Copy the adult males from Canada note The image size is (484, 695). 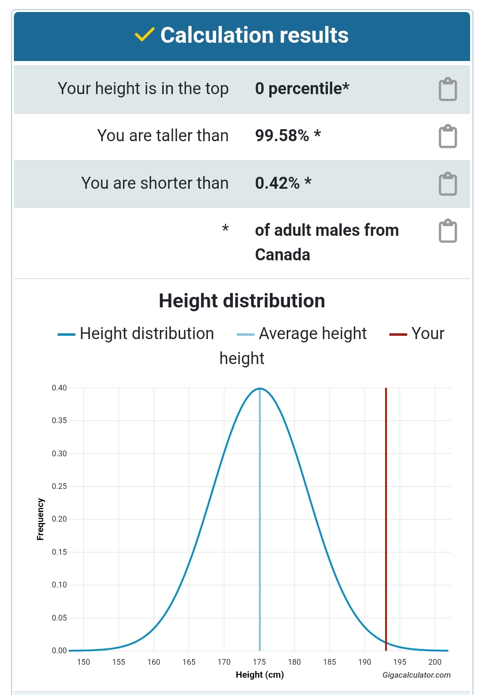click(x=448, y=231)
